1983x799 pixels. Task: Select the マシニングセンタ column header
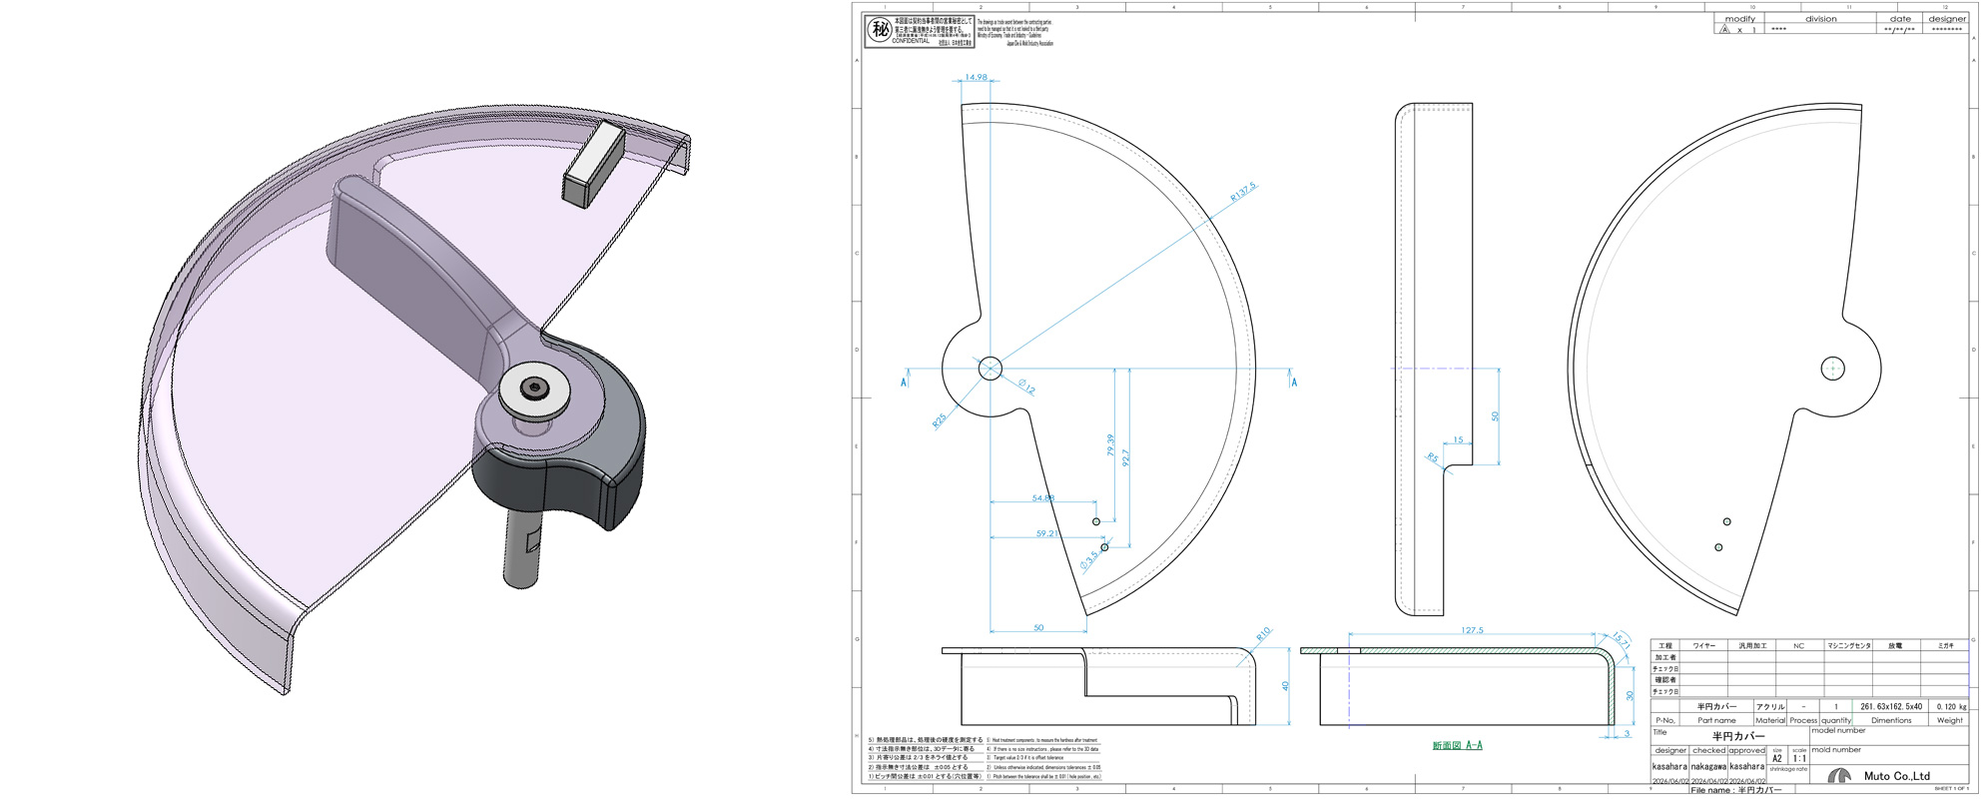click(x=1849, y=646)
